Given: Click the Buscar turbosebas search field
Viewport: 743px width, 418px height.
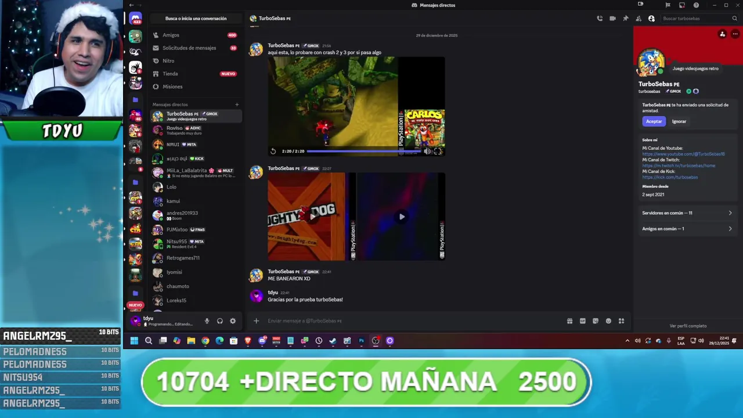Looking at the screenshot, I should click(x=699, y=19).
